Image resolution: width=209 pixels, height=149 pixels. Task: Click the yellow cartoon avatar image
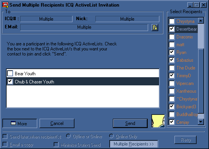coord(158,121)
